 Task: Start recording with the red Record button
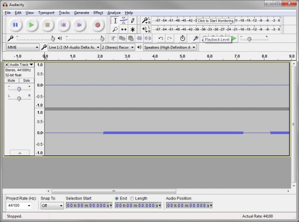tap(98, 25)
